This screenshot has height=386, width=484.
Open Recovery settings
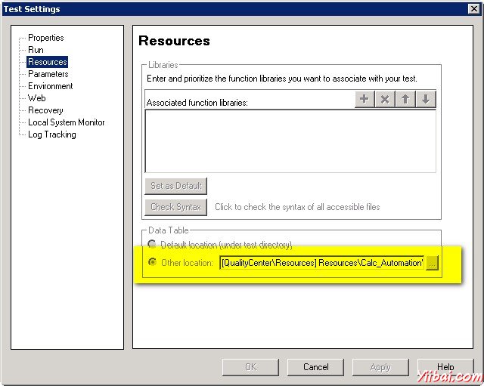(x=45, y=110)
